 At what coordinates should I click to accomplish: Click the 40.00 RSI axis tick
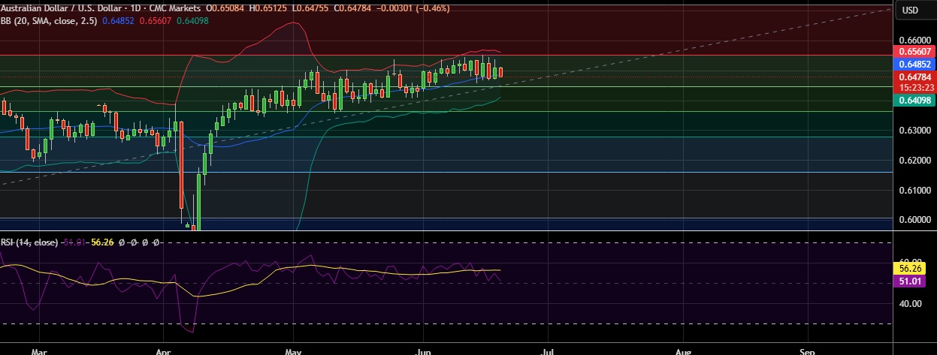tap(911, 304)
